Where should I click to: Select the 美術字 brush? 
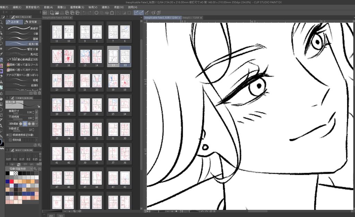click(x=22, y=28)
